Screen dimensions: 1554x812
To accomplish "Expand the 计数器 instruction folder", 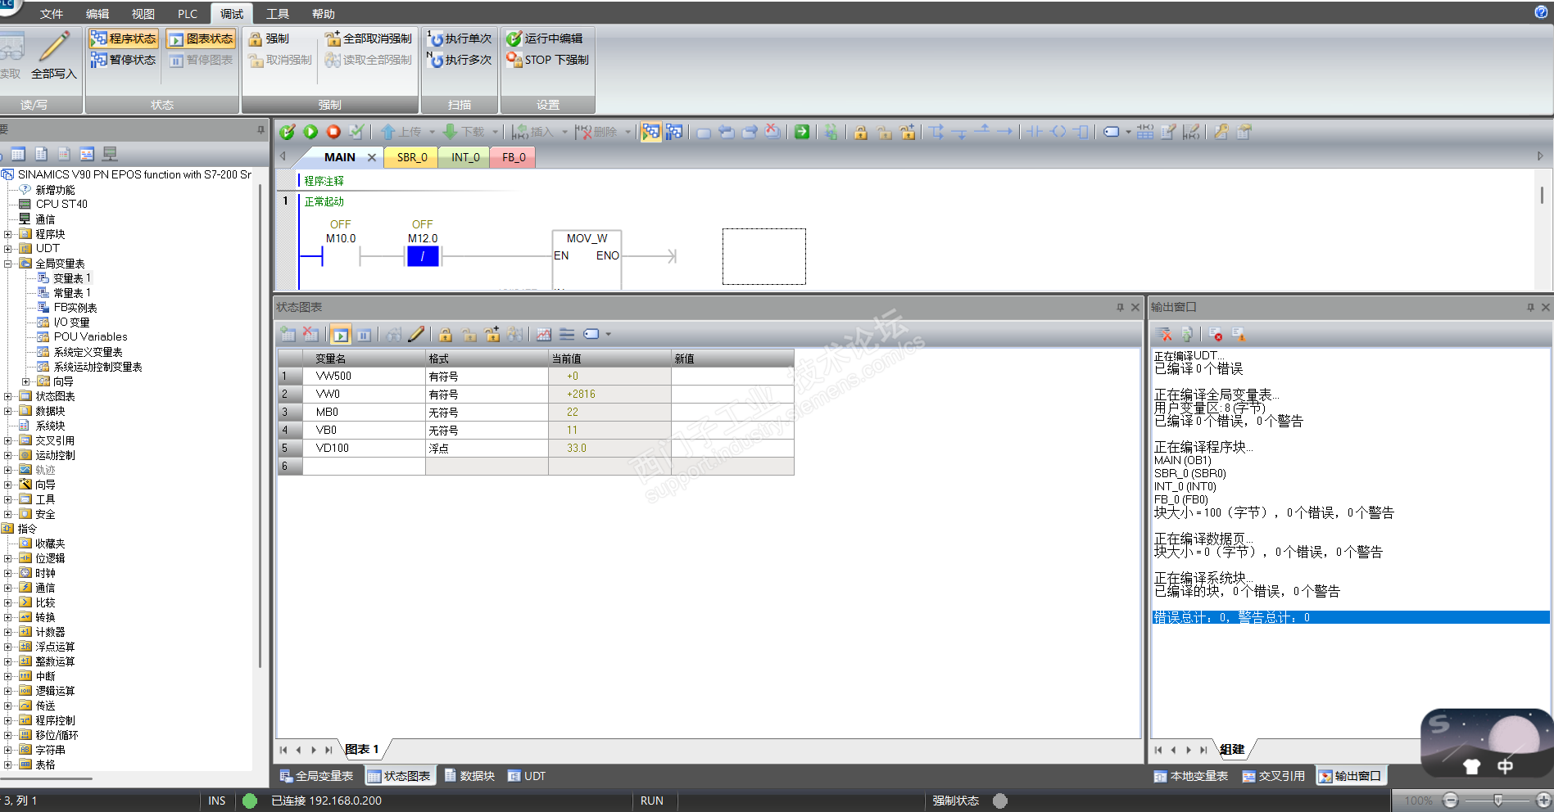I will pyautogui.click(x=7, y=632).
